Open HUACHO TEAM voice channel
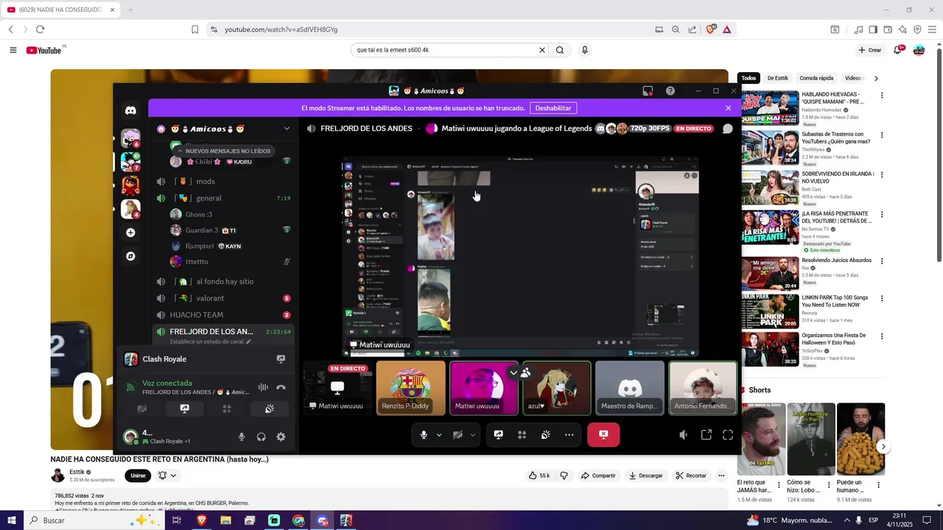The height and width of the screenshot is (530, 943). tap(224, 315)
